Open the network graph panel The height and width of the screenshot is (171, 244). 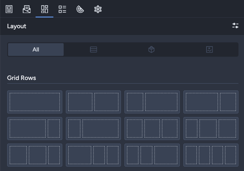(98, 9)
